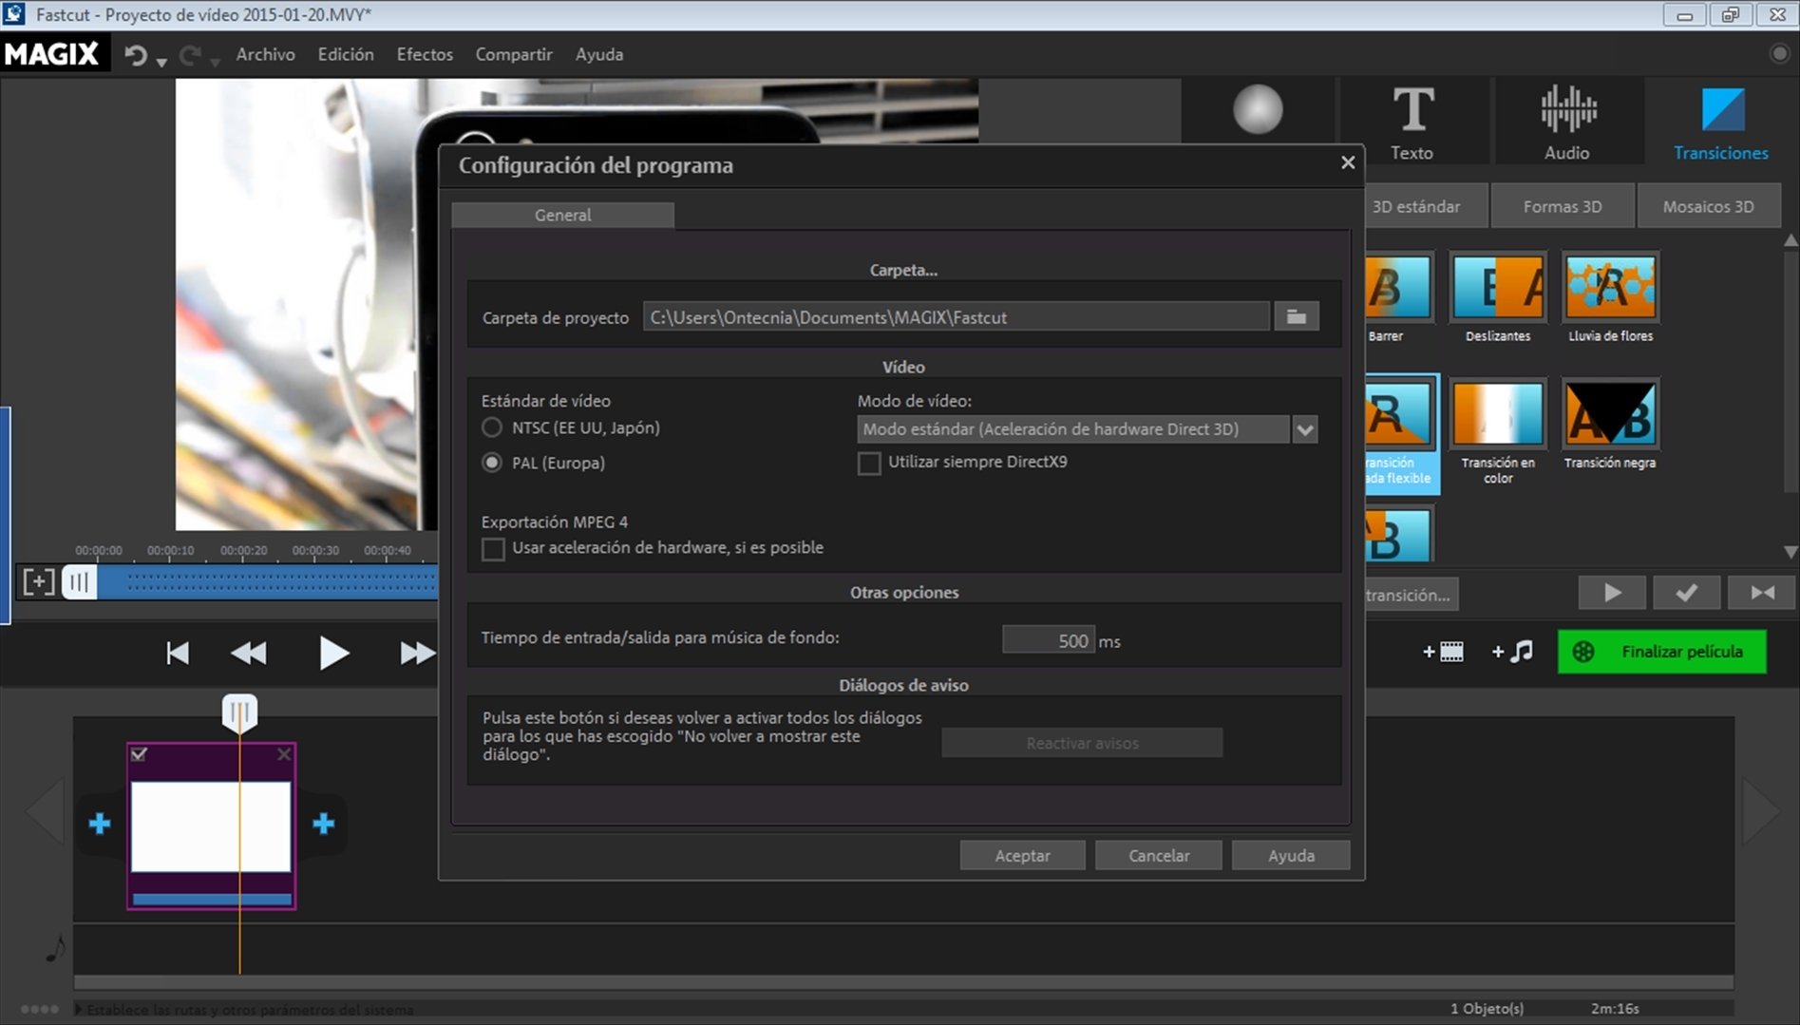Click the redo arrow icon
1800x1025 pixels.
(x=190, y=55)
